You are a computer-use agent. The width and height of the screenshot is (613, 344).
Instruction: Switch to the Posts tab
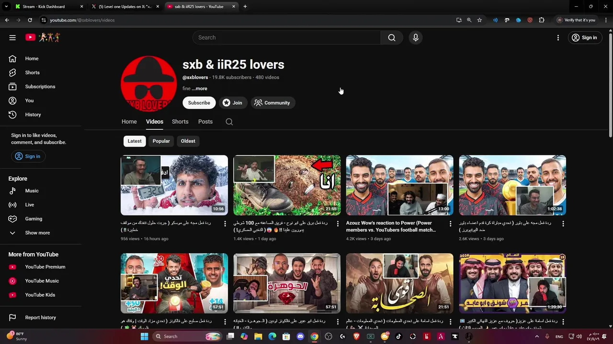pyautogui.click(x=205, y=121)
